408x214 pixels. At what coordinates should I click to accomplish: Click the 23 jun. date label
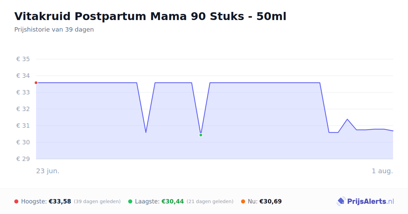48,171
